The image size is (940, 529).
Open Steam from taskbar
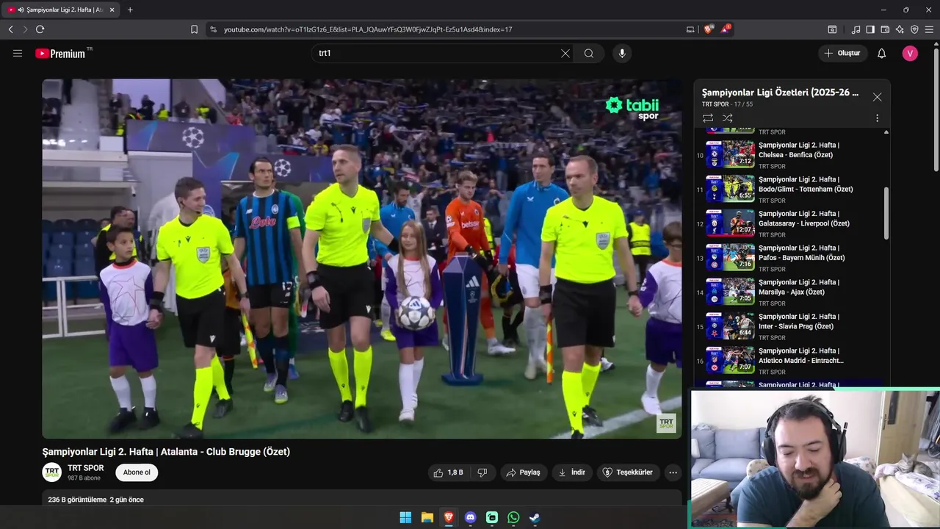pos(535,517)
